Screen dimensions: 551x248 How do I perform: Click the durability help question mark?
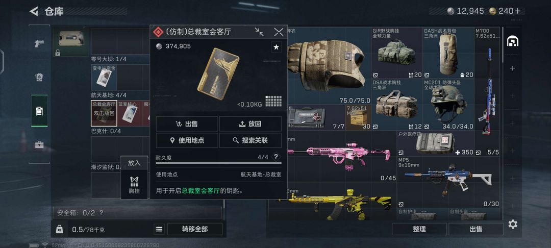pos(276,157)
